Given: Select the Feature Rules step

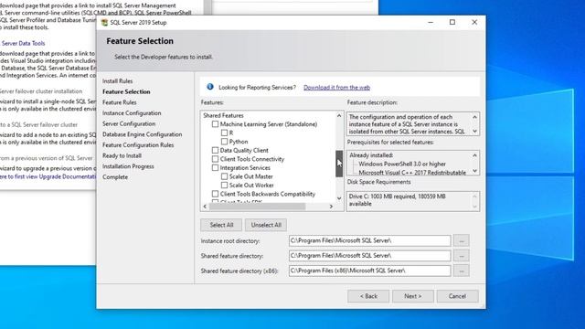Looking at the screenshot, I should (120, 102).
